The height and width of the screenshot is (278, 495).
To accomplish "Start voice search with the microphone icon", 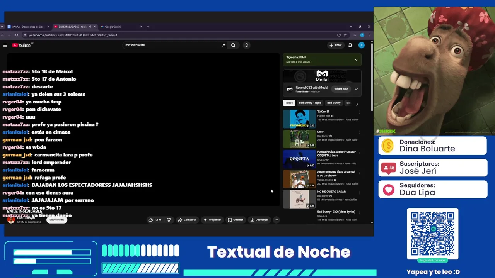I will [x=246, y=45].
